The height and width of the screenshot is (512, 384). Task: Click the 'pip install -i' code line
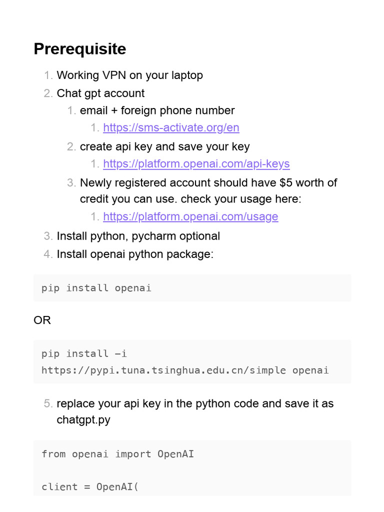84,354
